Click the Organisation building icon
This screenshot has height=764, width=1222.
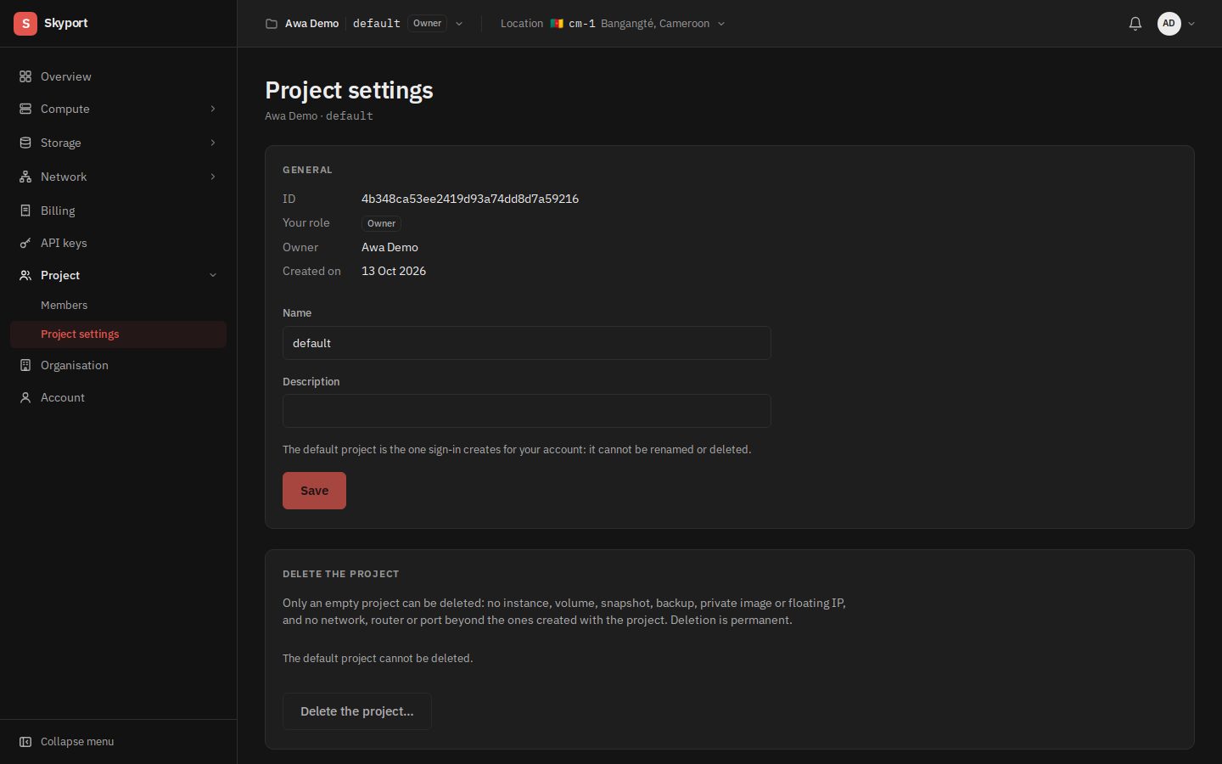(x=25, y=365)
